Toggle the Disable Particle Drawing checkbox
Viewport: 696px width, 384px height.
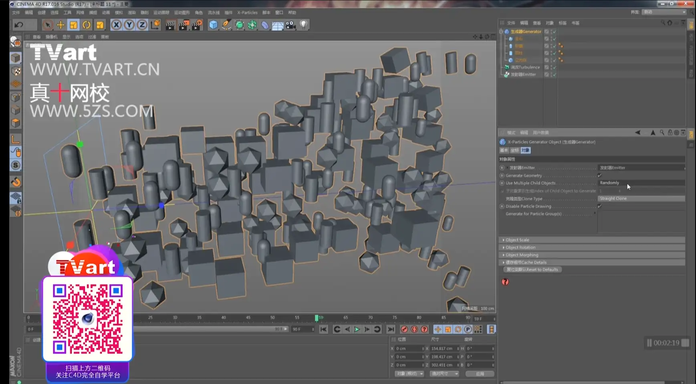[599, 206]
